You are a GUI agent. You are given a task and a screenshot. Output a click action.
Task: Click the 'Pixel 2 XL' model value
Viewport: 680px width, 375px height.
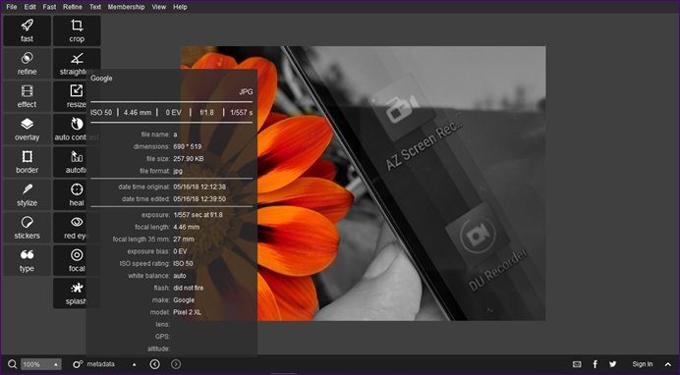pos(187,312)
